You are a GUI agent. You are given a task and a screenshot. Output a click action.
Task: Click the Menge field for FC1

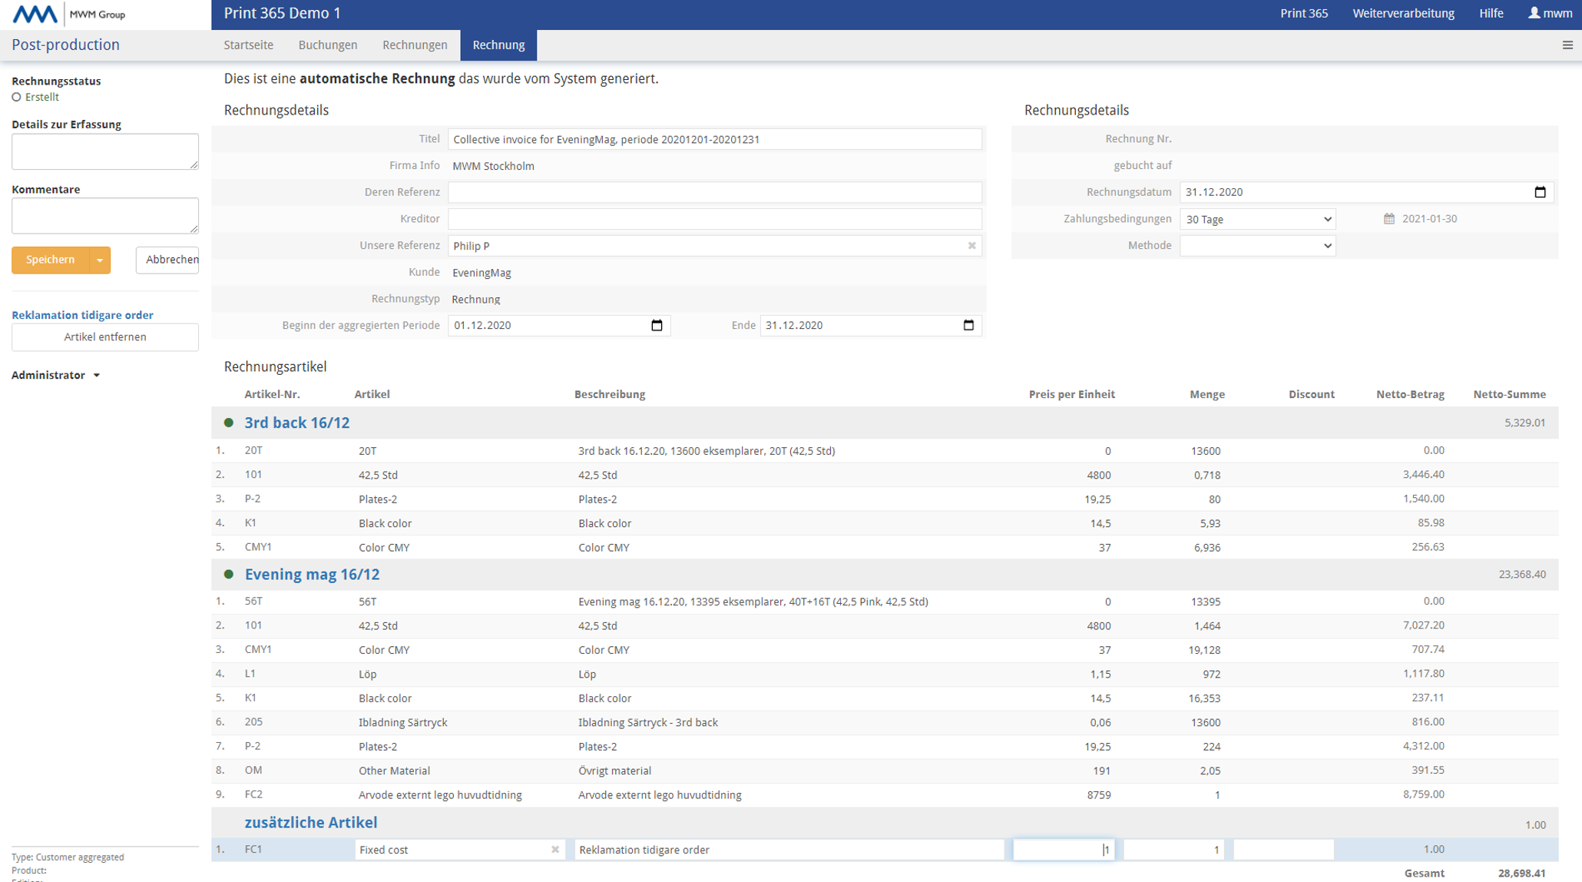click(1173, 850)
